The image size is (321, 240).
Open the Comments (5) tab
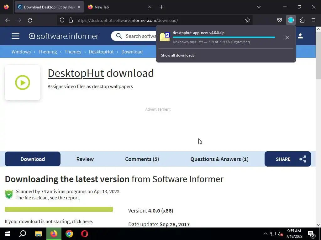coord(142,159)
